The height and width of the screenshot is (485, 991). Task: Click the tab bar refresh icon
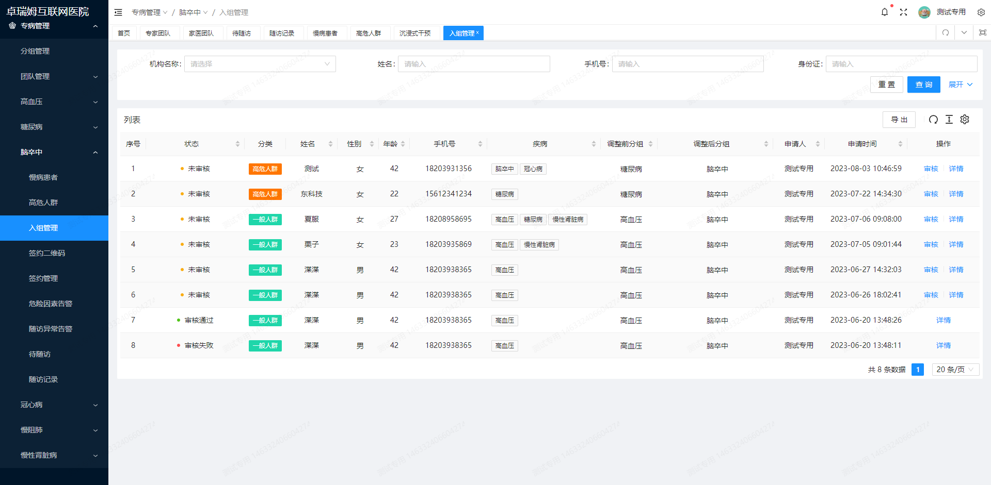[x=946, y=32]
